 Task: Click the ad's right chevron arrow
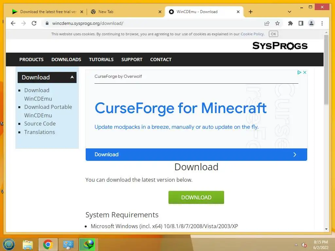[295, 155]
